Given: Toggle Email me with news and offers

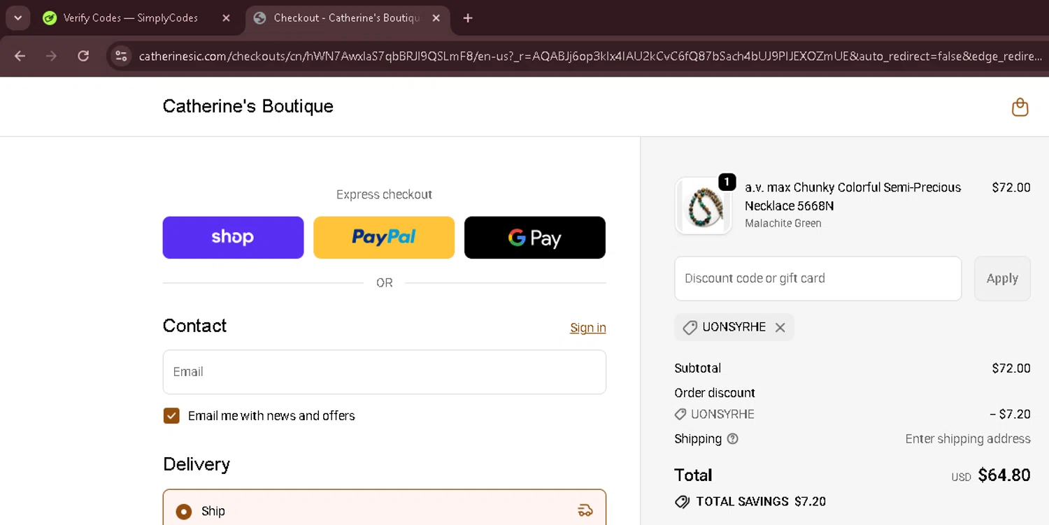Looking at the screenshot, I should 171,416.
